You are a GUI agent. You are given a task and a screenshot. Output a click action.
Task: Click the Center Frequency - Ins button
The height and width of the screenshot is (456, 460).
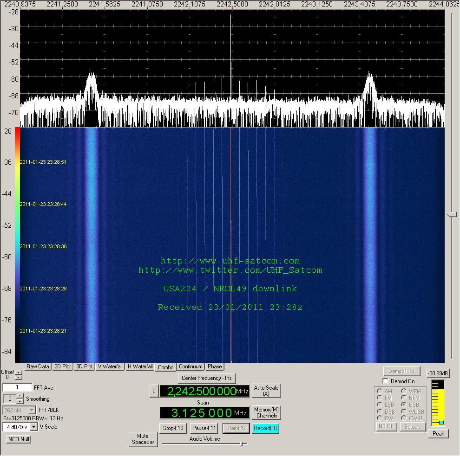tap(206, 378)
